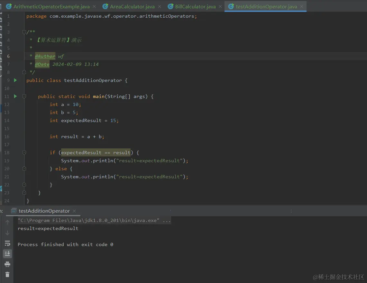Click the @Date tag in Javadoc
This screenshot has width=367, height=283.
pyautogui.click(x=42, y=64)
